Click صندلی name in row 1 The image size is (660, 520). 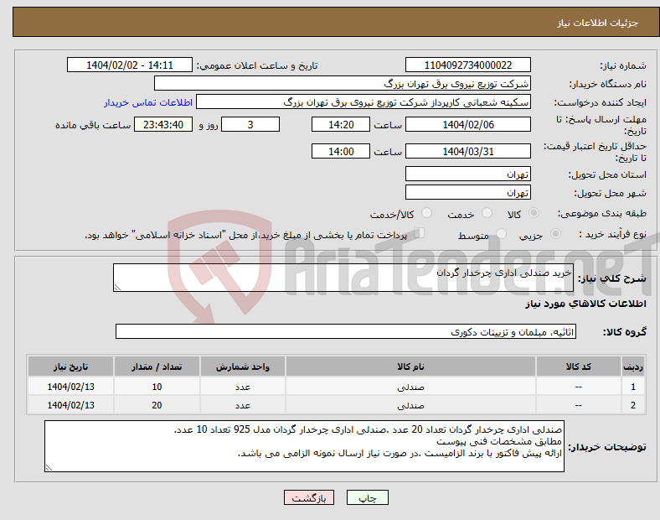tap(410, 387)
